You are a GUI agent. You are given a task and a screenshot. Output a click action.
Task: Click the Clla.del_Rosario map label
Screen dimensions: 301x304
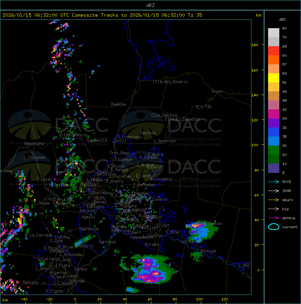[170, 82]
